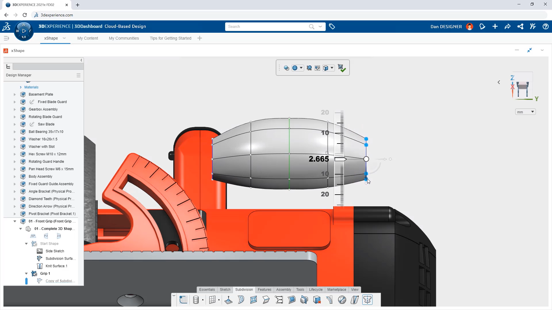Switch to the Sketch tab
Image resolution: width=552 pixels, height=310 pixels.
coord(225,290)
